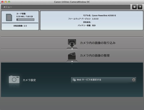Click the card capacity progress bar
144x110 pixels.
point(25,19)
